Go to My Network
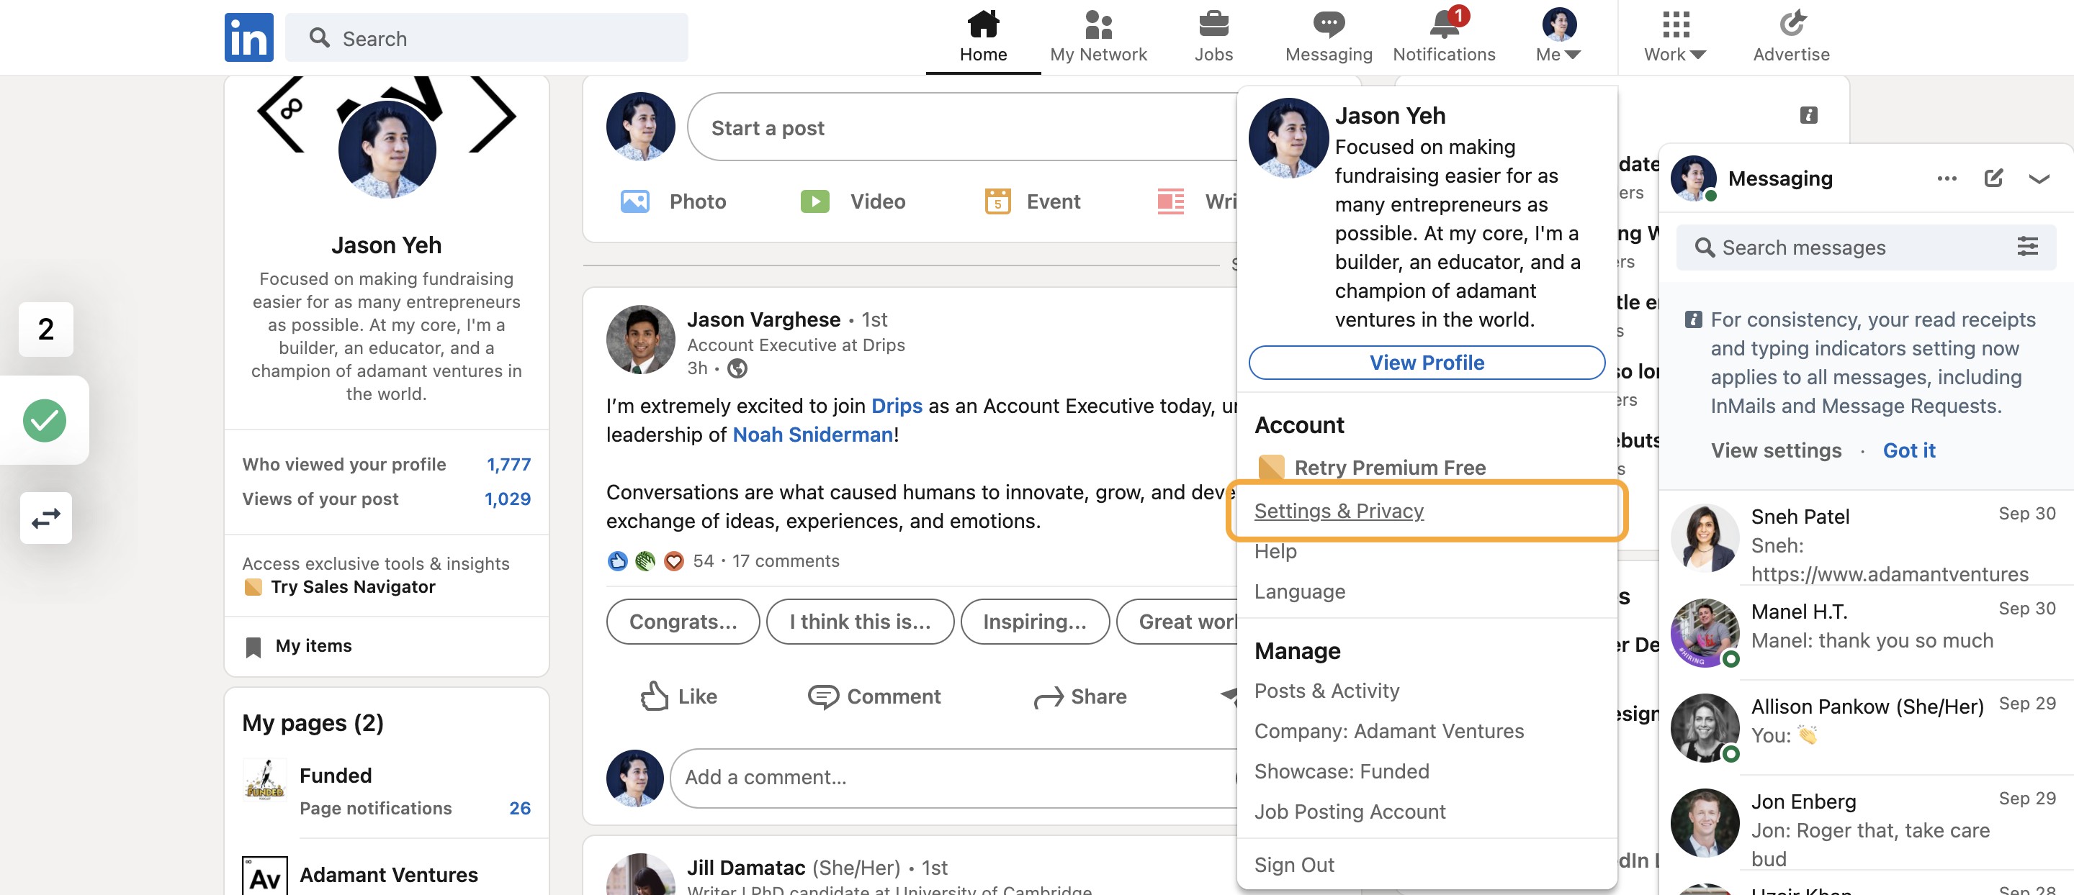 [x=1098, y=37]
